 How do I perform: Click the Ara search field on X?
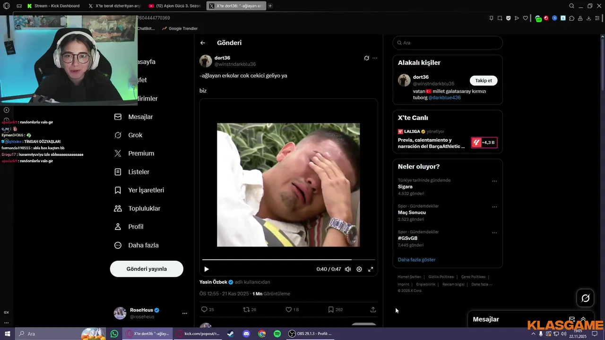click(x=448, y=42)
